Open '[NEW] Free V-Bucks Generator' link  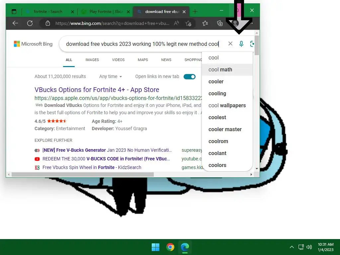tap(107, 150)
